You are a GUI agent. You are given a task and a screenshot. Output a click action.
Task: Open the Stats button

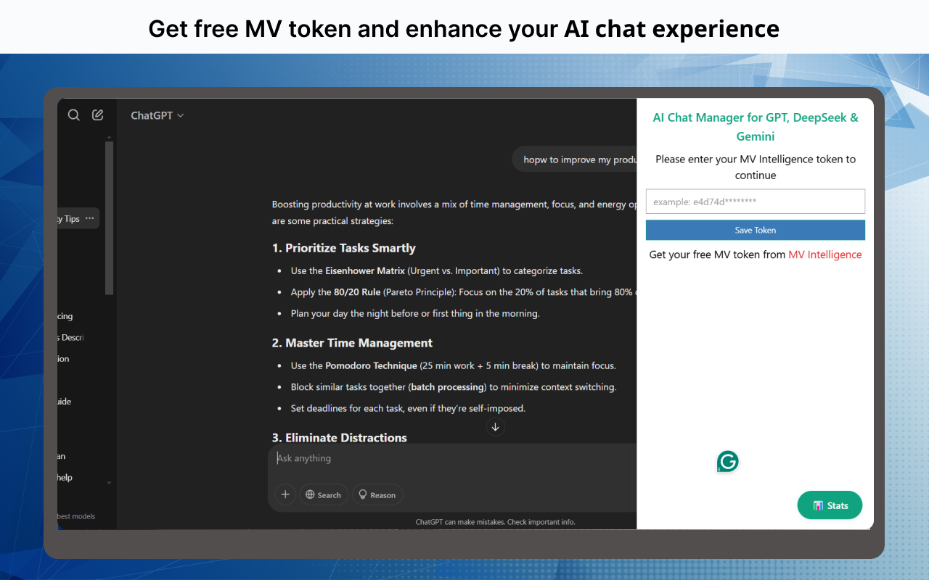[x=830, y=505]
